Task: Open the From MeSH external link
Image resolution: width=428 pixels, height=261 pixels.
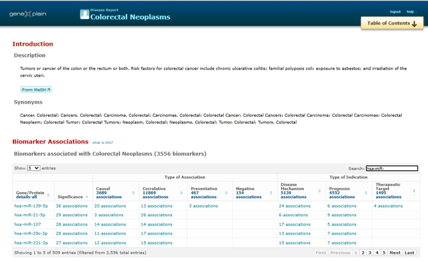Action: (36, 90)
